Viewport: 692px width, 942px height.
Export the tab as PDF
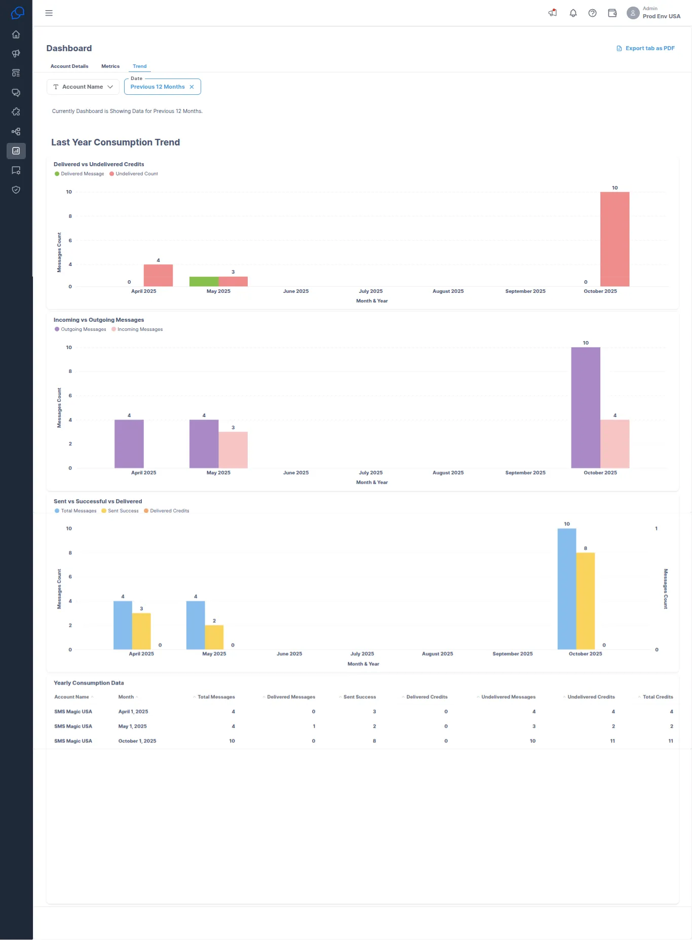pyautogui.click(x=645, y=49)
